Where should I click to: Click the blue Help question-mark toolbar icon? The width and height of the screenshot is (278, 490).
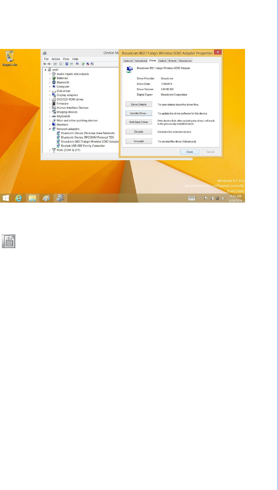pos(67,64)
